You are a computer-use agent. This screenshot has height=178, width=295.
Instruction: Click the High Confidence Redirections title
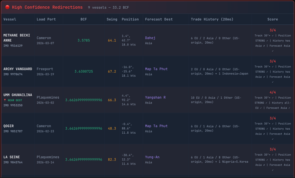(47, 7)
